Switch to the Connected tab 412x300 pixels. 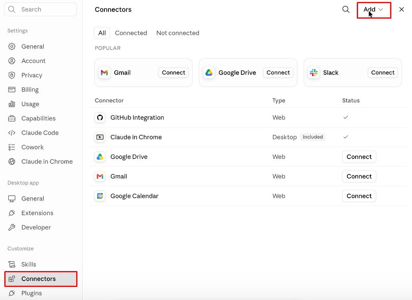point(131,33)
